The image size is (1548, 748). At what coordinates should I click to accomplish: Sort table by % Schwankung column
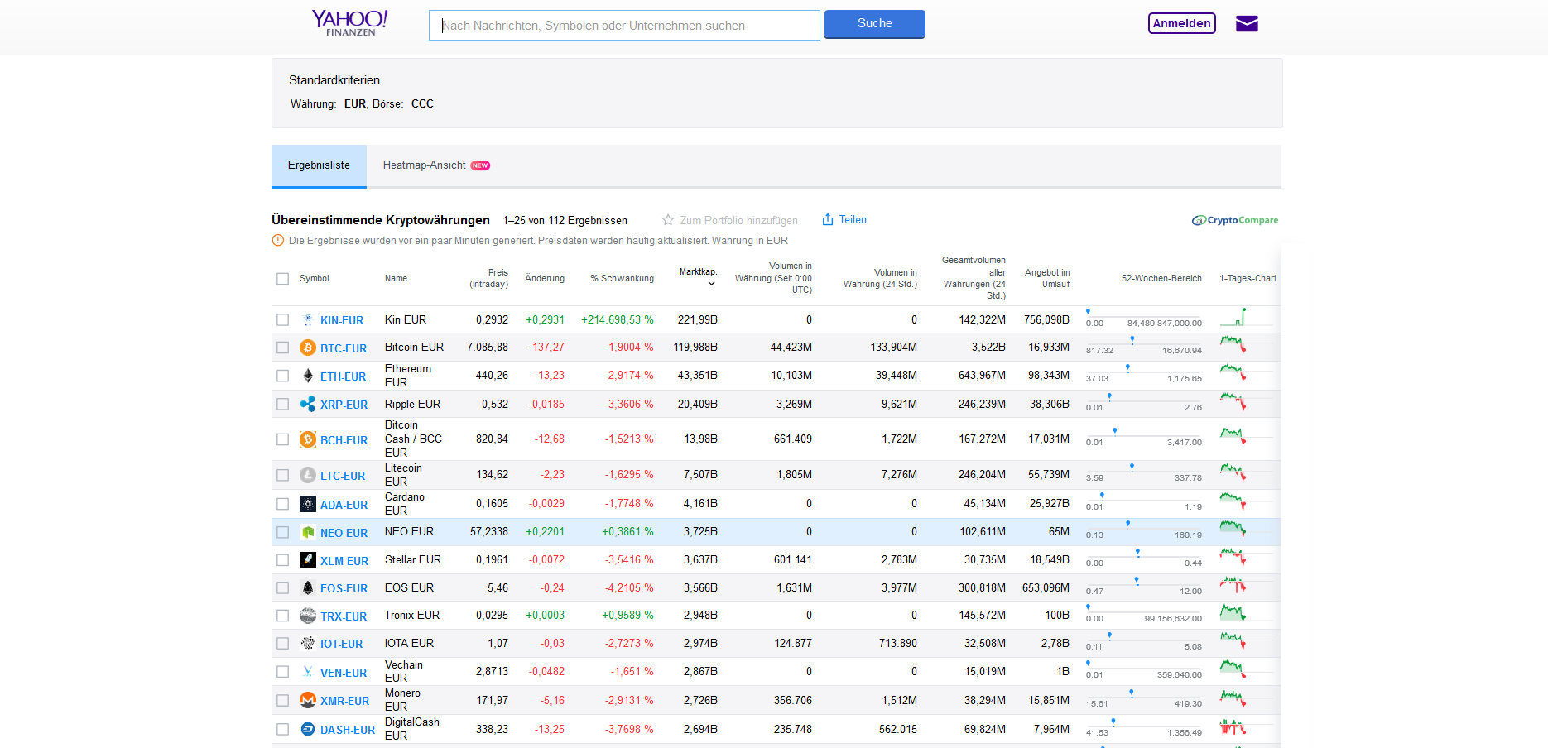[622, 278]
